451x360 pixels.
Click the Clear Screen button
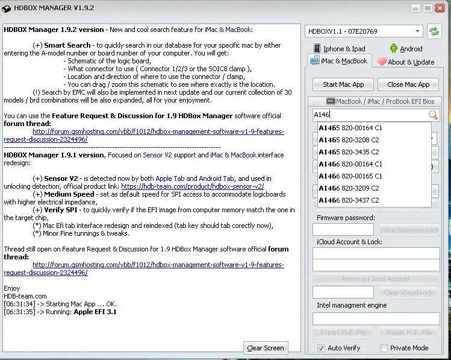pos(266,348)
